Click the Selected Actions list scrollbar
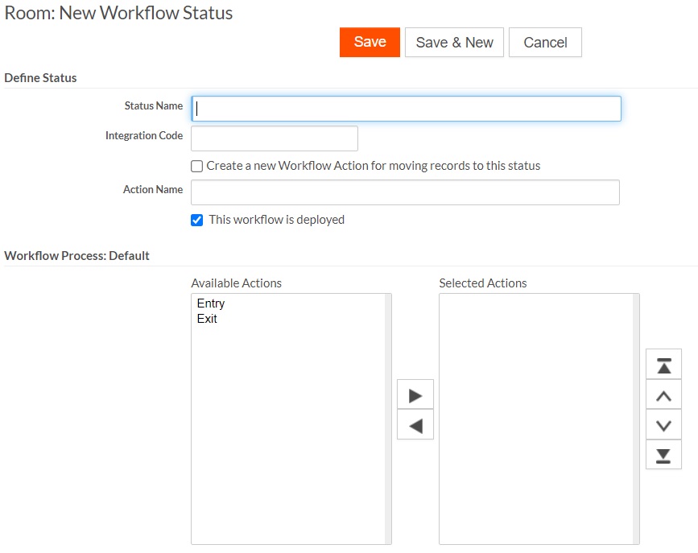 (x=636, y=419)
